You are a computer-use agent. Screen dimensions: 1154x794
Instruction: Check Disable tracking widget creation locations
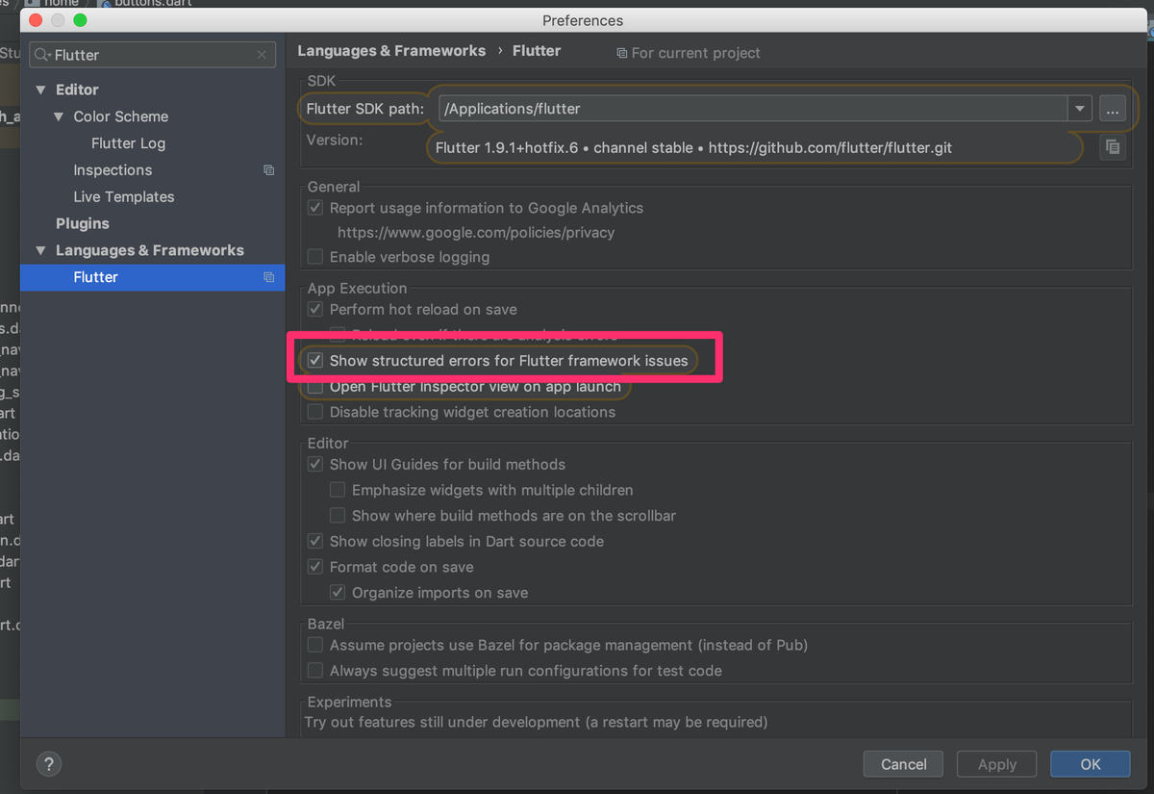[315, 412]
